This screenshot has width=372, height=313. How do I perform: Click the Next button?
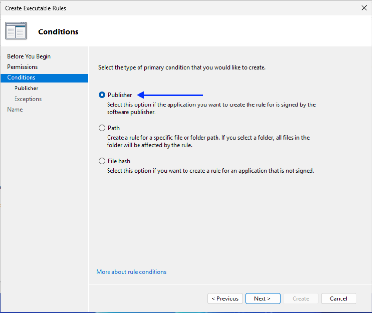[x=263, y=298]
